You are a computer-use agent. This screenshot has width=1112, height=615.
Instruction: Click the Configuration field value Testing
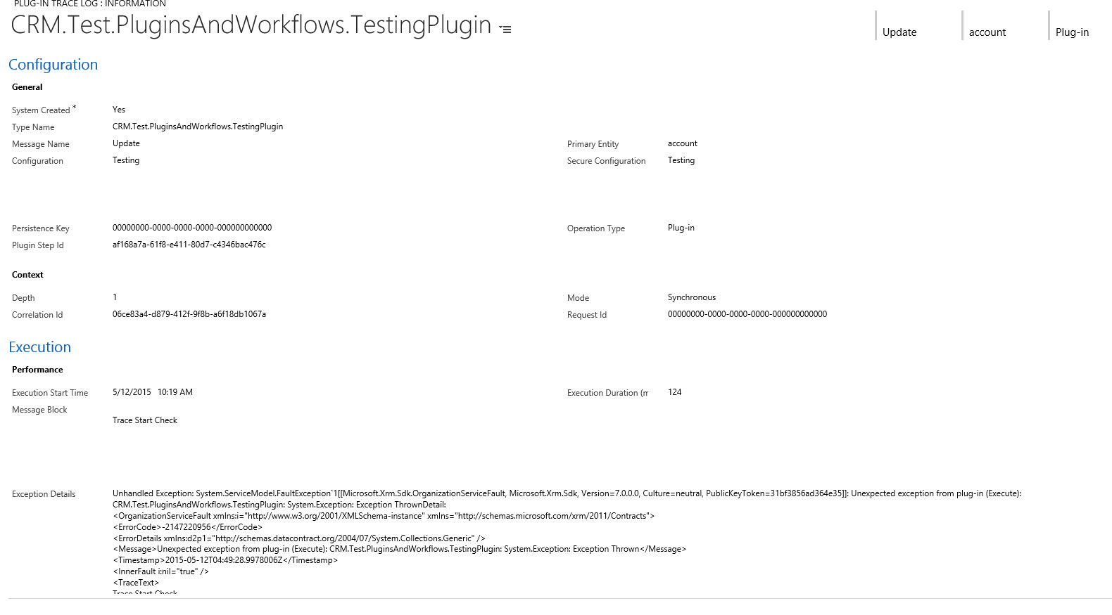pos(126,160)
